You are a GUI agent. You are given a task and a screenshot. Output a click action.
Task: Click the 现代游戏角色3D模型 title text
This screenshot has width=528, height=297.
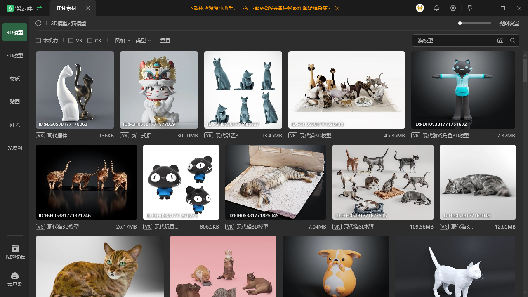click(x=446, y=135)
